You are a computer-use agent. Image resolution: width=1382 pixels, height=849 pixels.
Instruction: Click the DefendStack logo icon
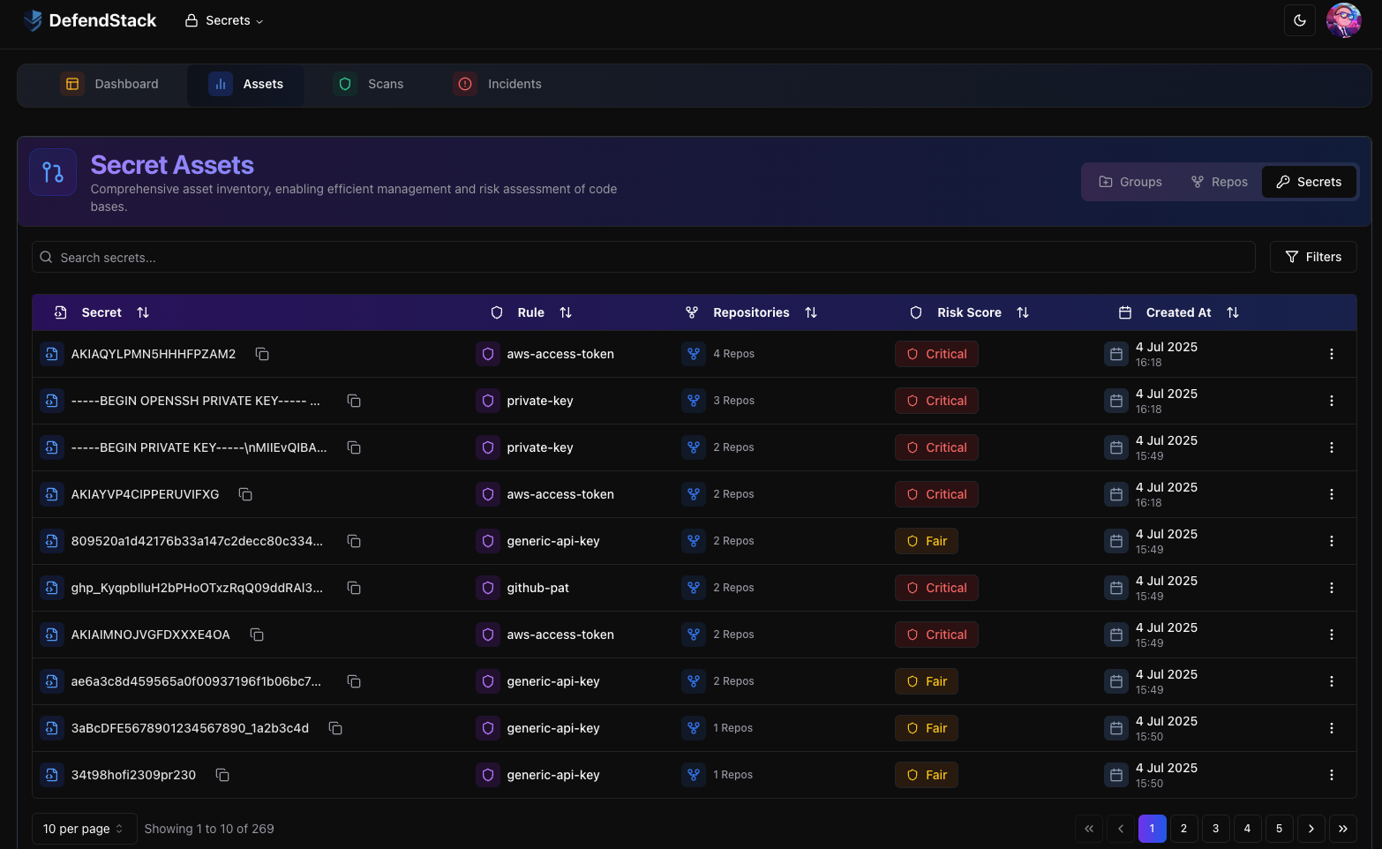click(x=33, y=19)
